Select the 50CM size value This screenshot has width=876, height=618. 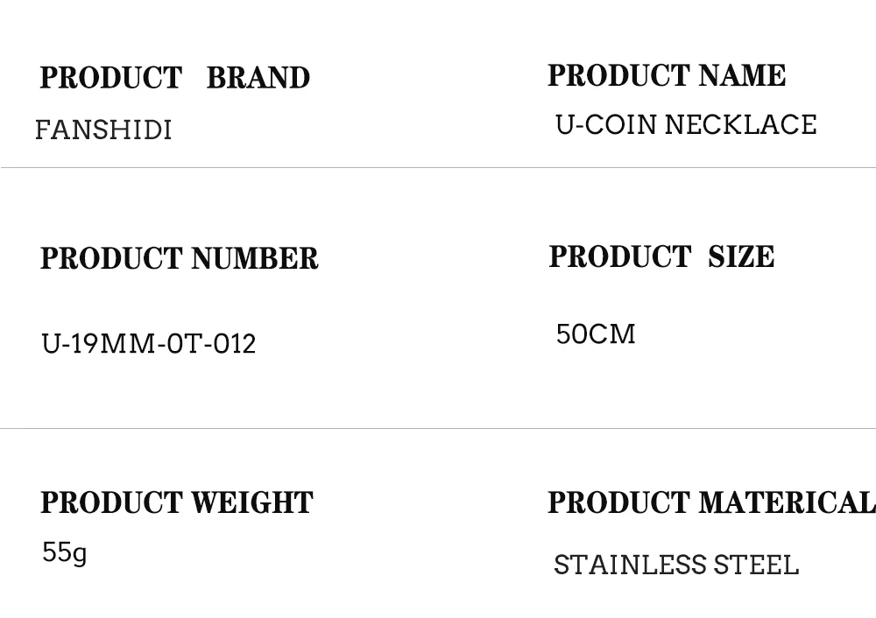coord(596,334)
